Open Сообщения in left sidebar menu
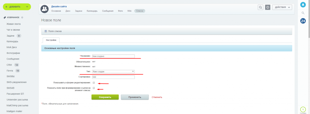 click(13, 59)
